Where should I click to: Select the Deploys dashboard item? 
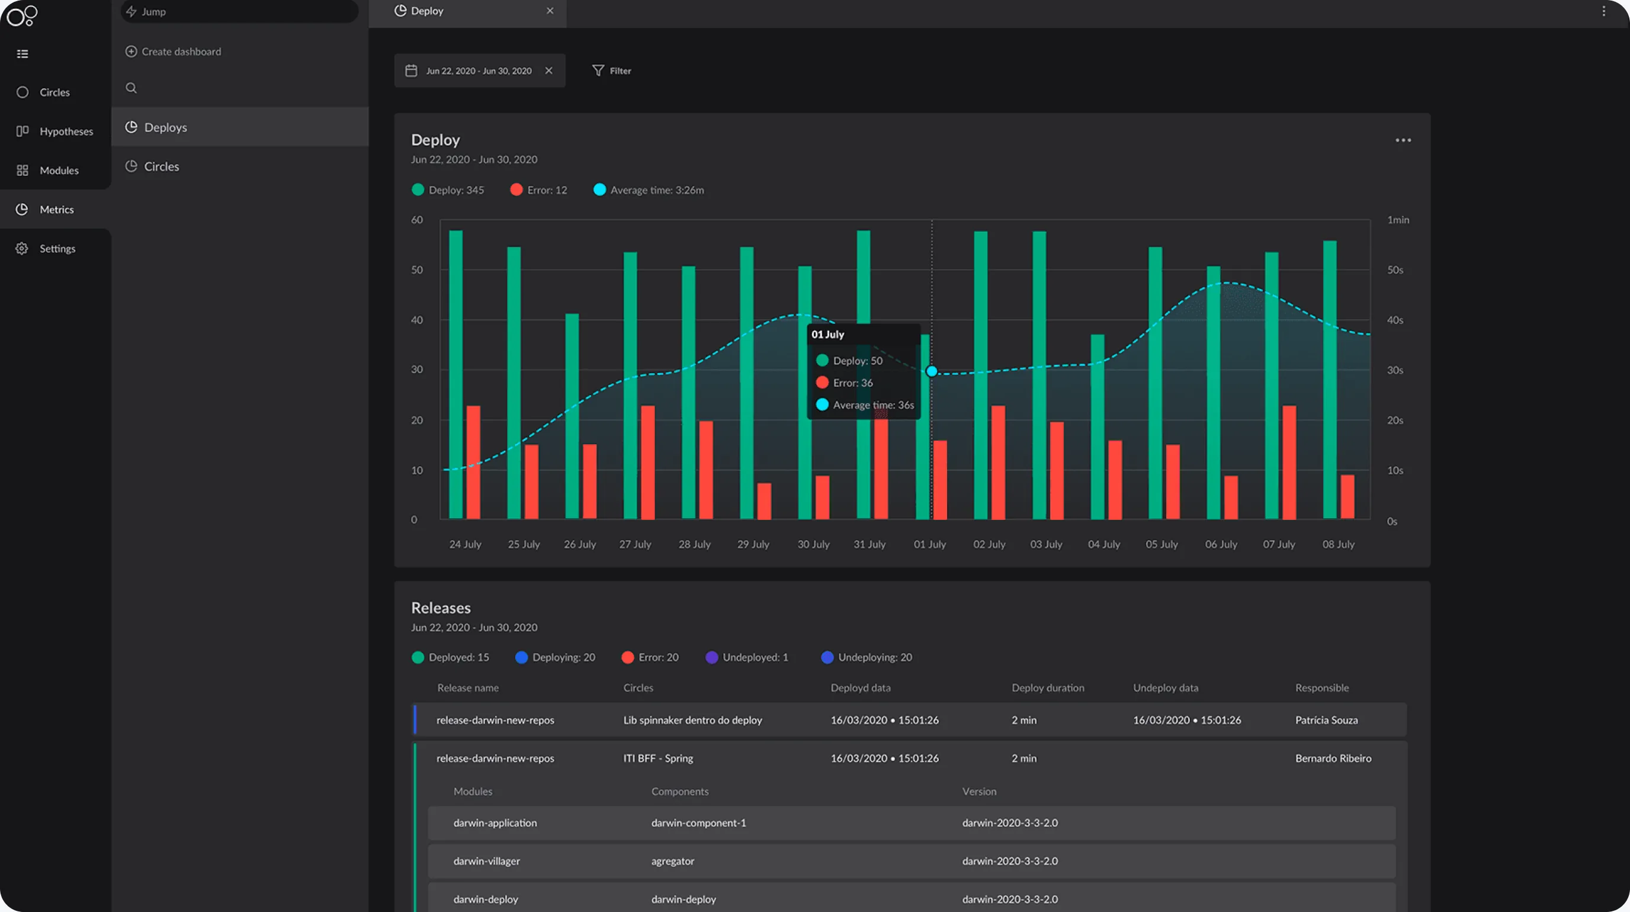click(x=240, y=127)
